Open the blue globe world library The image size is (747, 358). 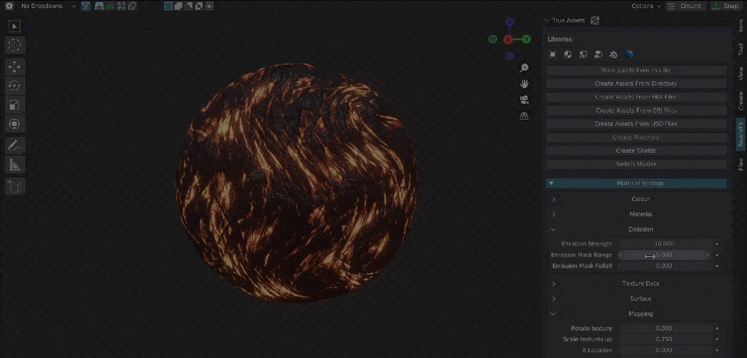(629, 55)
